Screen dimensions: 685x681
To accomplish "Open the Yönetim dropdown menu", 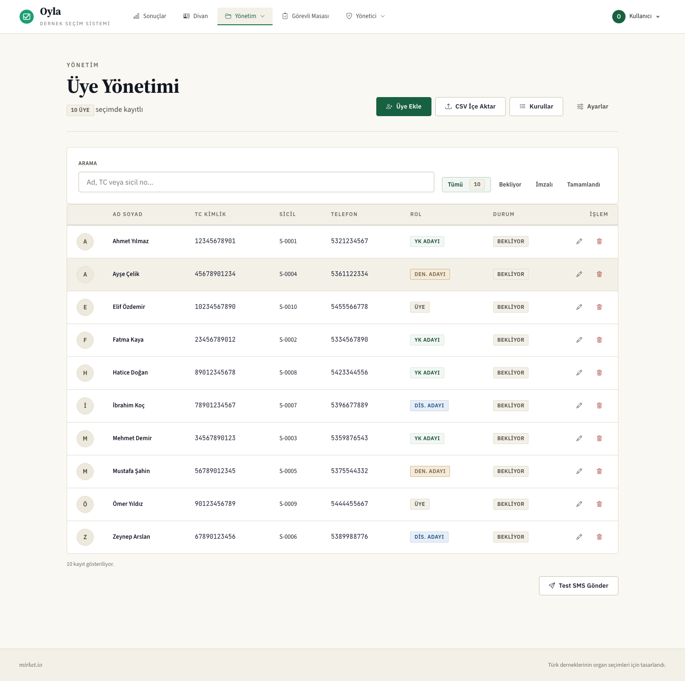I will (245, 16).
